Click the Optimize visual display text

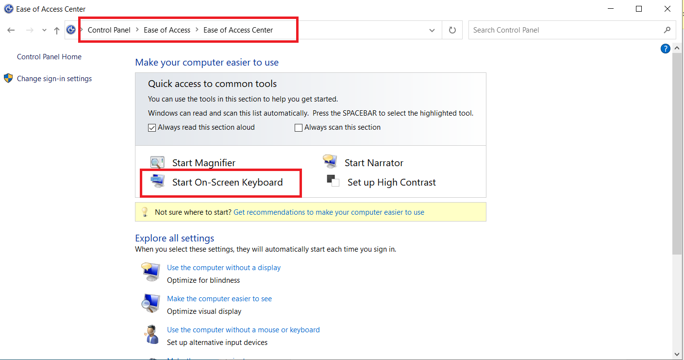[204, 311]
